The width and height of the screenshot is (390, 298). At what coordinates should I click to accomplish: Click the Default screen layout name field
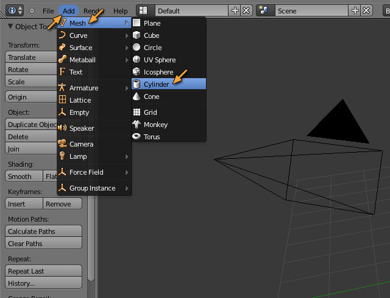click(x=191, y=11)
